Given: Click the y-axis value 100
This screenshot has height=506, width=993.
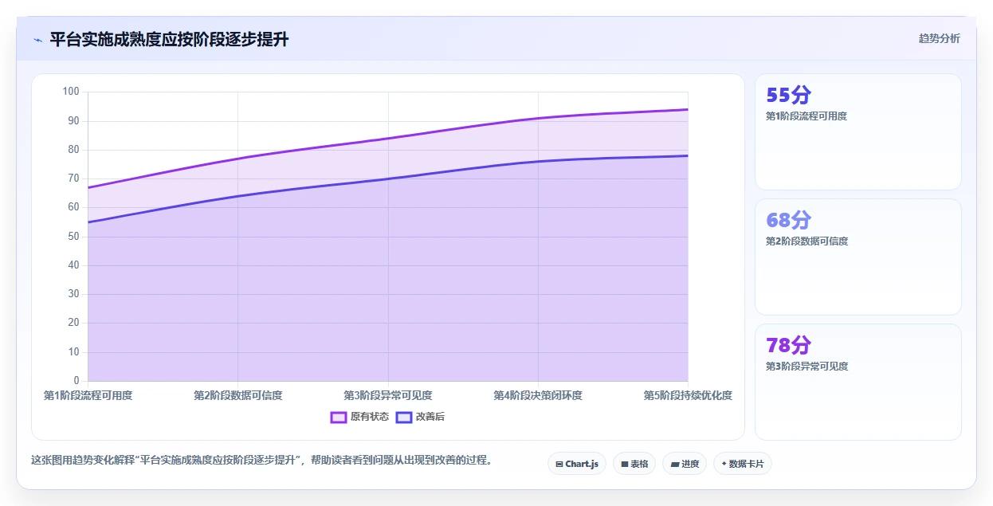Looking at the screenshot, I should click(x=71, y=92).
